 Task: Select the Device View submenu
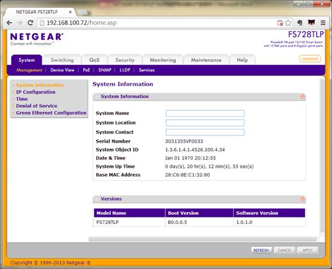click(x=62, y=70)
